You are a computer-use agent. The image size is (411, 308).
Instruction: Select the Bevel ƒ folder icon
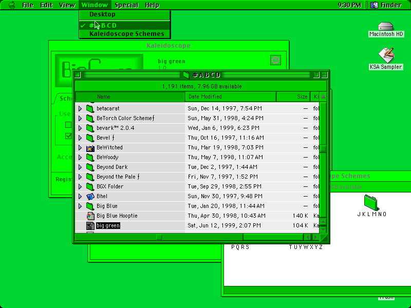point(90,138)
